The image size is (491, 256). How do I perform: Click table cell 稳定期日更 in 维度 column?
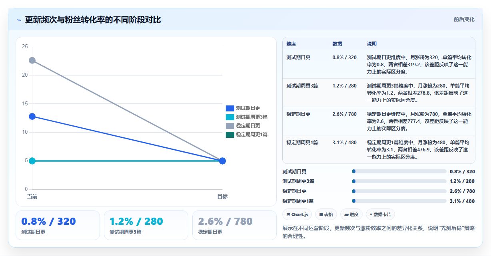click(x=298, y=114)
